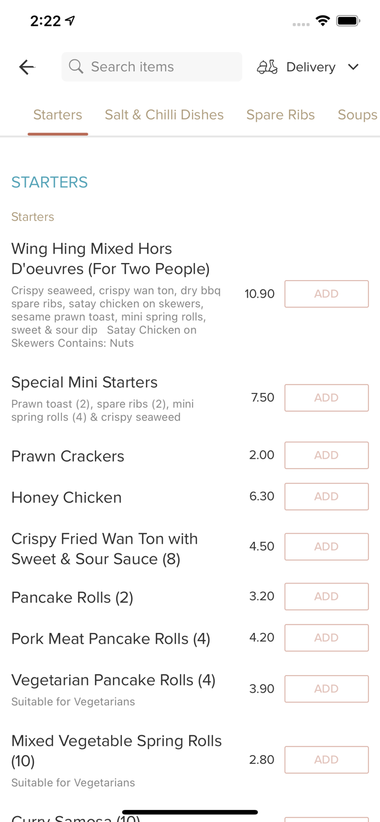The image size is (380, 822).
Task: Tap the battery indicator in the status bar
Action: point(348,20)
